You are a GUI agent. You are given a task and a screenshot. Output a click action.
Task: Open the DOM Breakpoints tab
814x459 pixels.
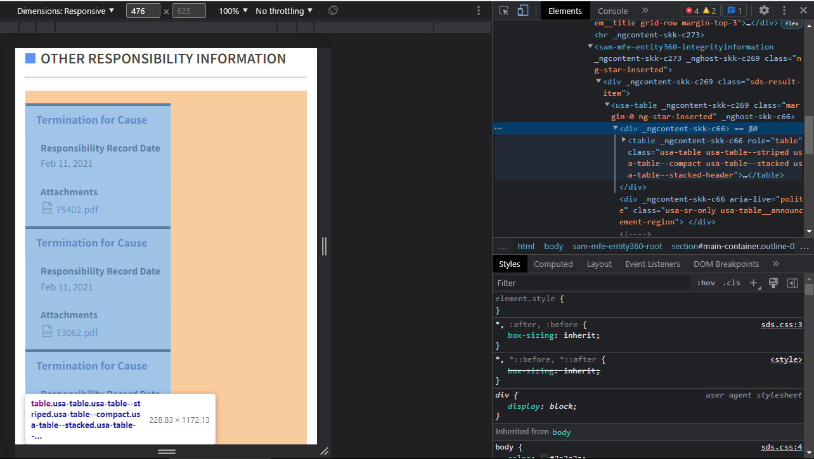[x=726, y=264]
